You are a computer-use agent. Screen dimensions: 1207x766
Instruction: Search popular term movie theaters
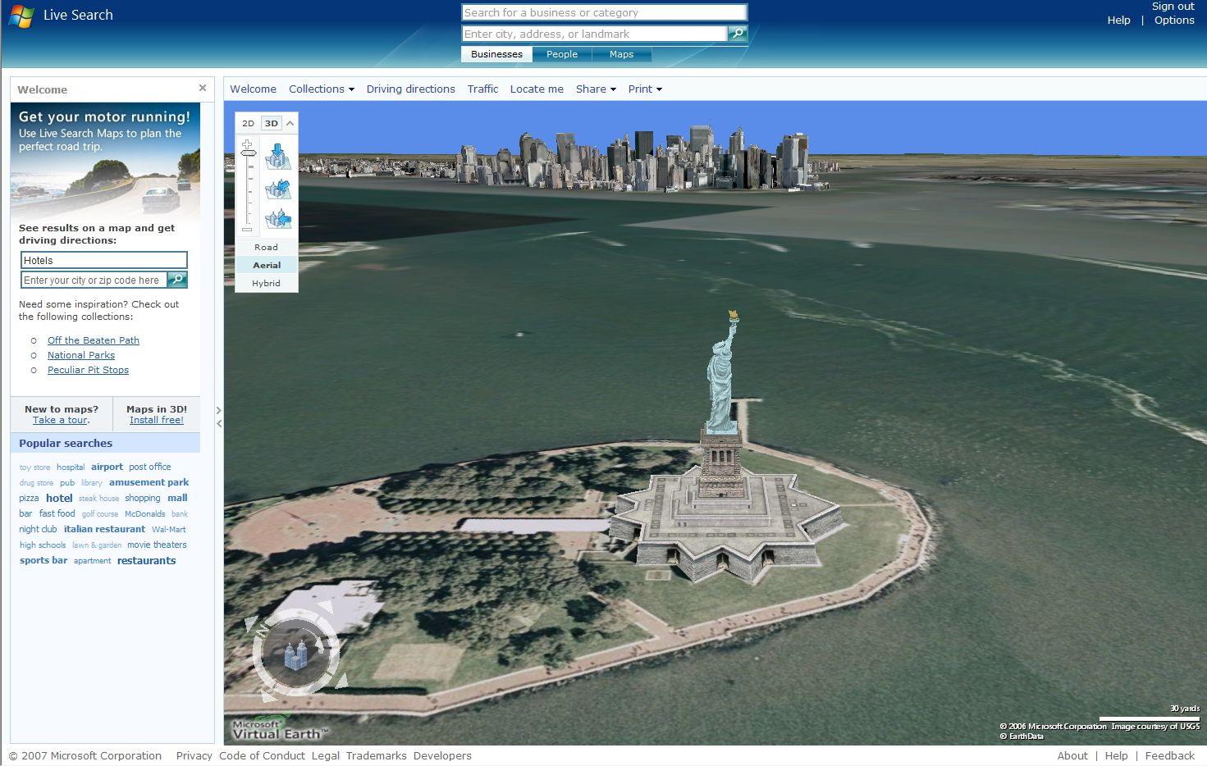coord(157,545)
